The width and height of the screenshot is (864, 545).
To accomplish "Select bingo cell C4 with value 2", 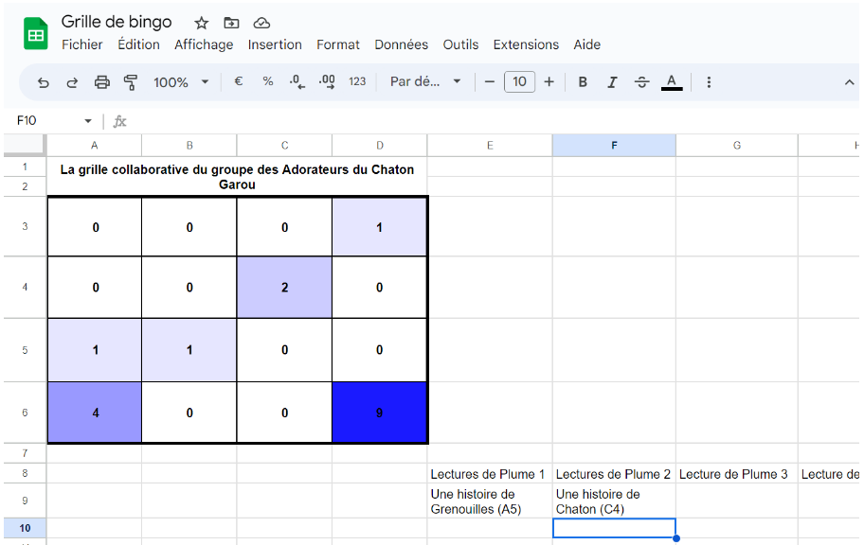I will 284,287.
